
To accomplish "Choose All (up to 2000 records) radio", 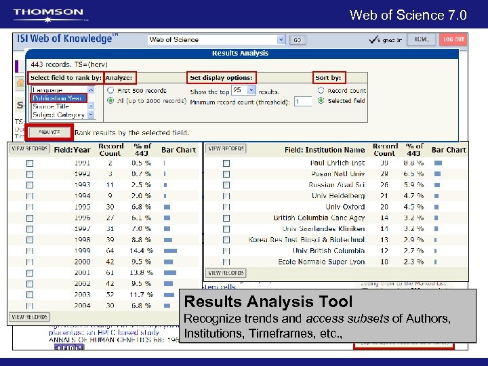I will (110, 100).
